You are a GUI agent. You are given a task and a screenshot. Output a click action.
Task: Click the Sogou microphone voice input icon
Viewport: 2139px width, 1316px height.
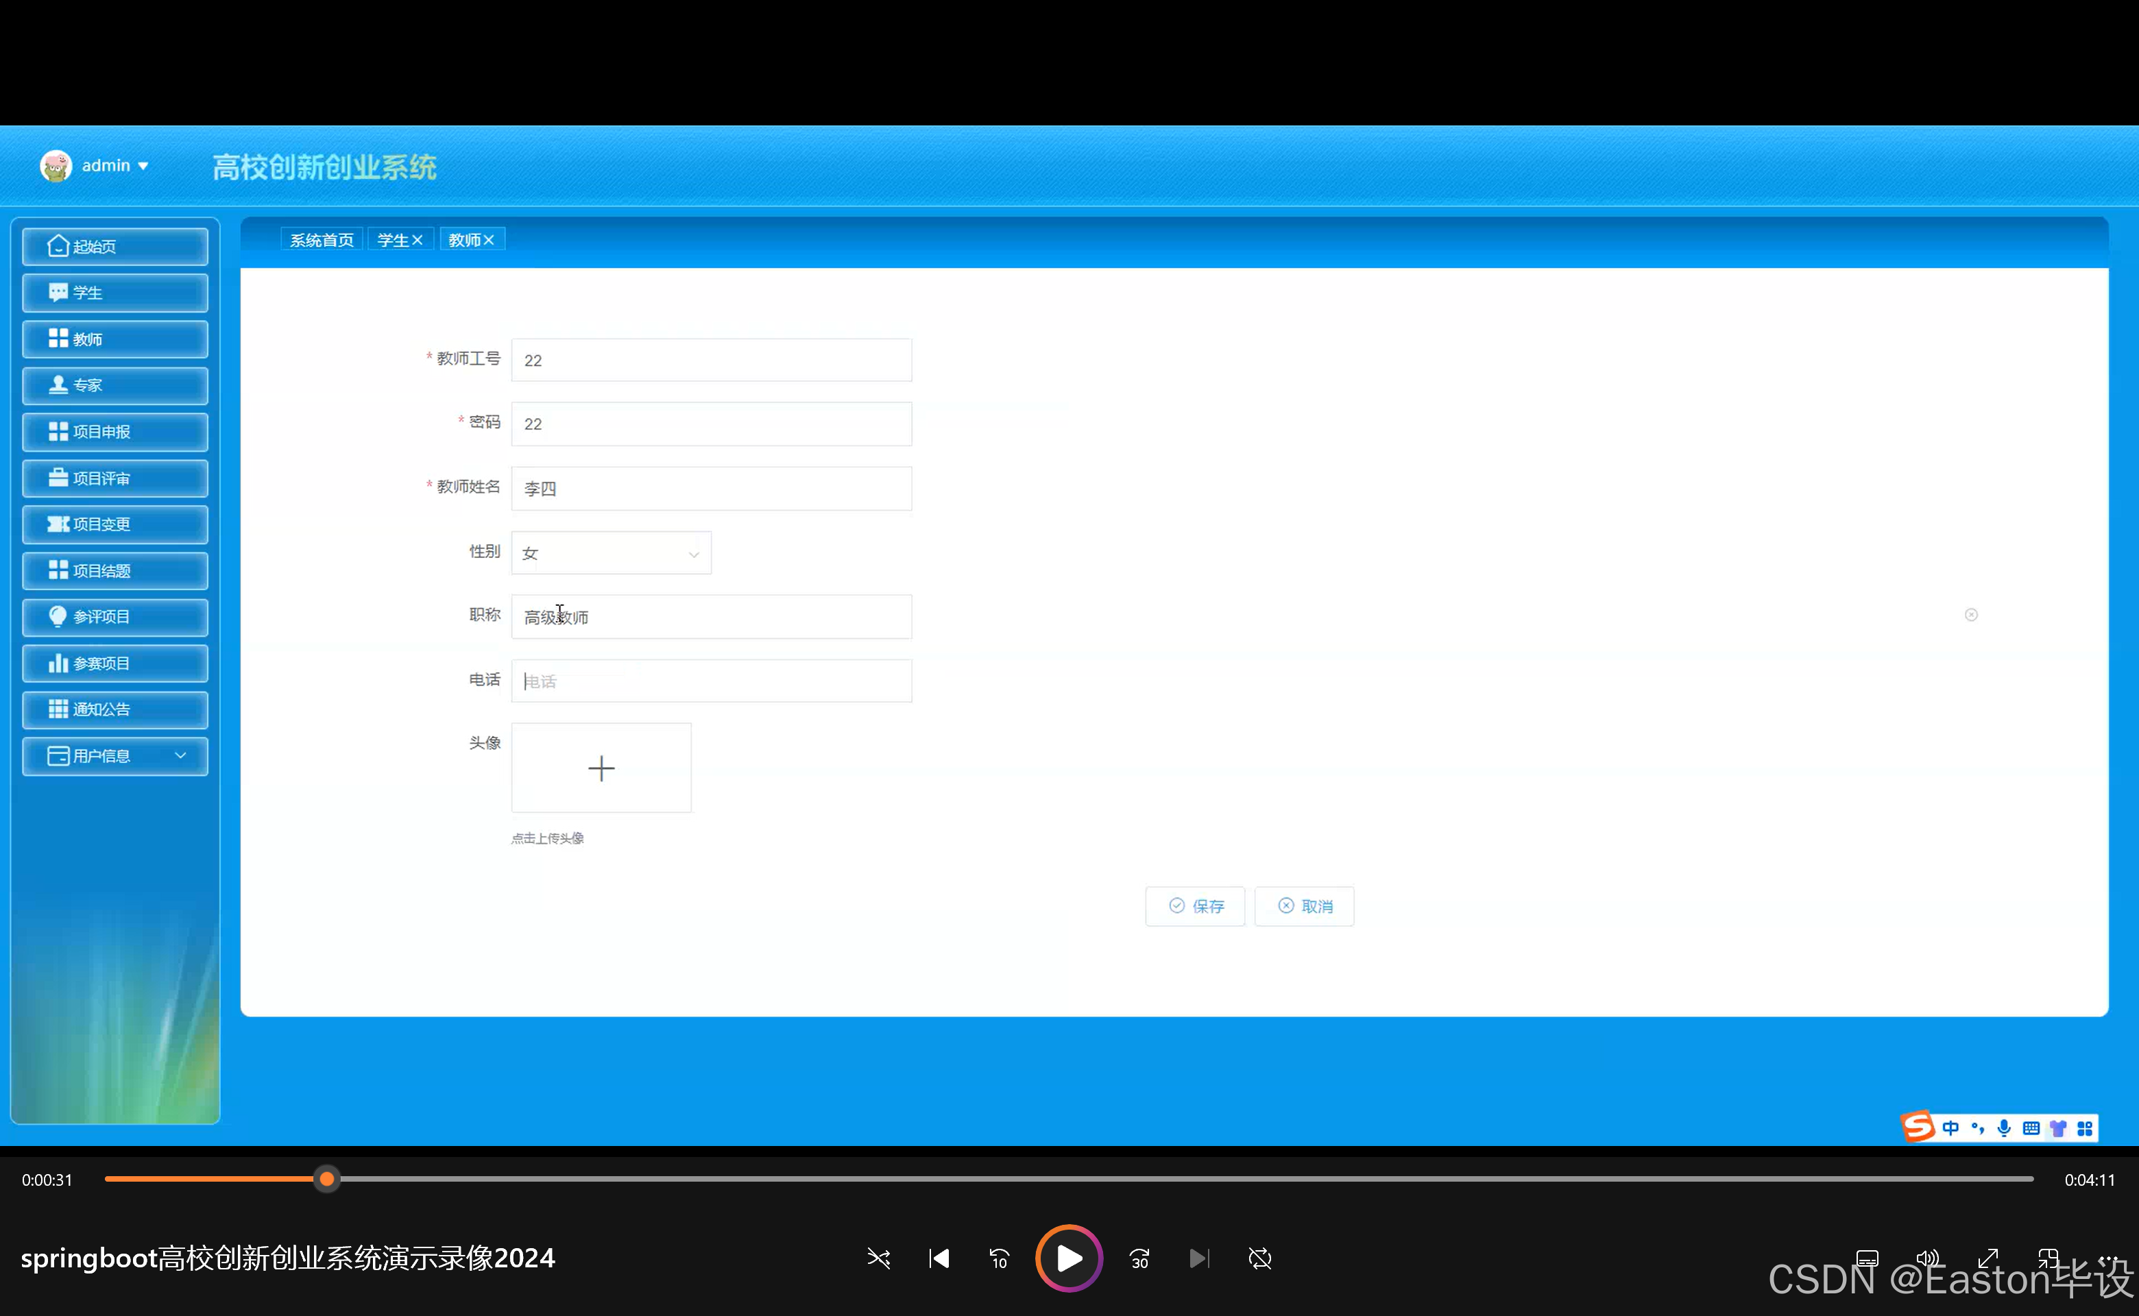2004,1128
